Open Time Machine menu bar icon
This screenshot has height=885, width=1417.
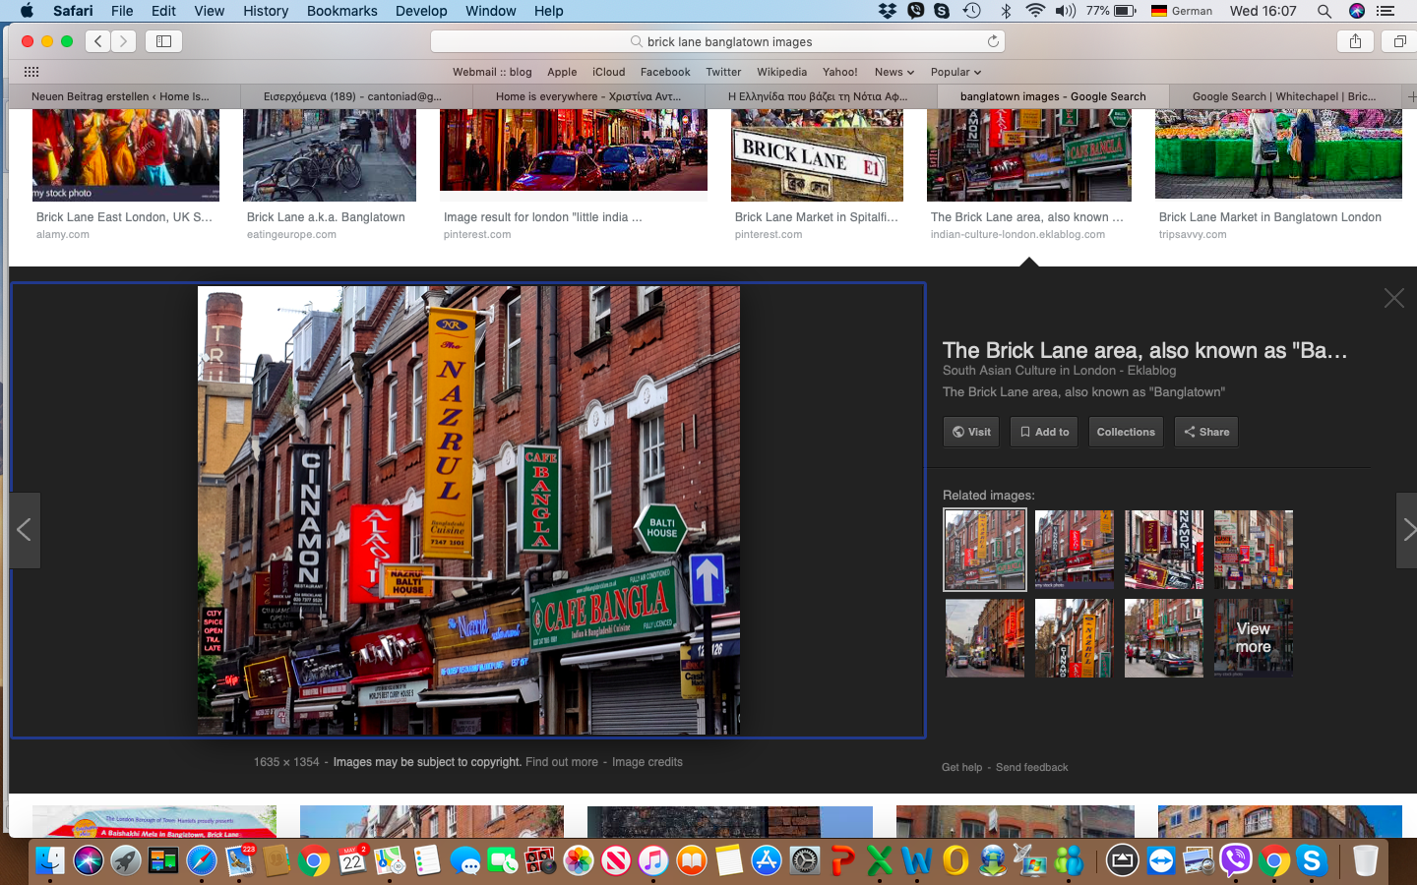(971, 11)
